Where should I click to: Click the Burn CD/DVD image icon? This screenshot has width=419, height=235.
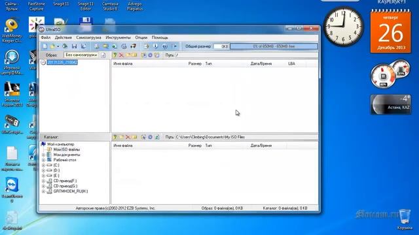[x=133, y=46]
